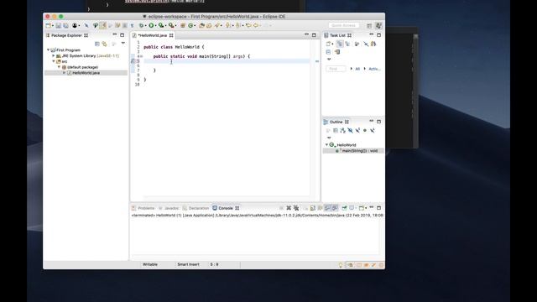This screenshot has width=537, height=302.
Task: Click the Save All toolbar icon
Action: point(65,25)
